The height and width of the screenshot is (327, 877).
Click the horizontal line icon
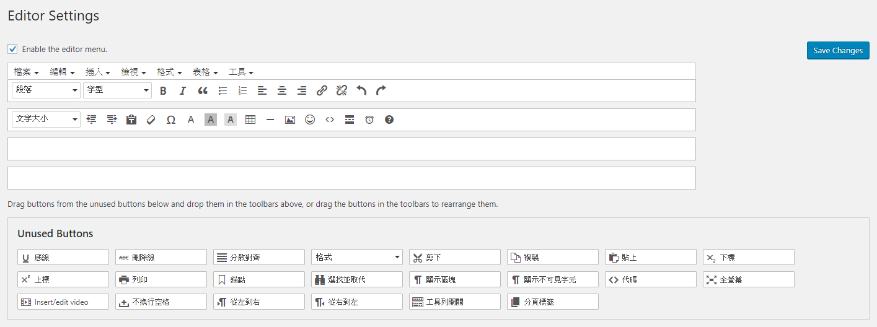[x=270, y=120]
